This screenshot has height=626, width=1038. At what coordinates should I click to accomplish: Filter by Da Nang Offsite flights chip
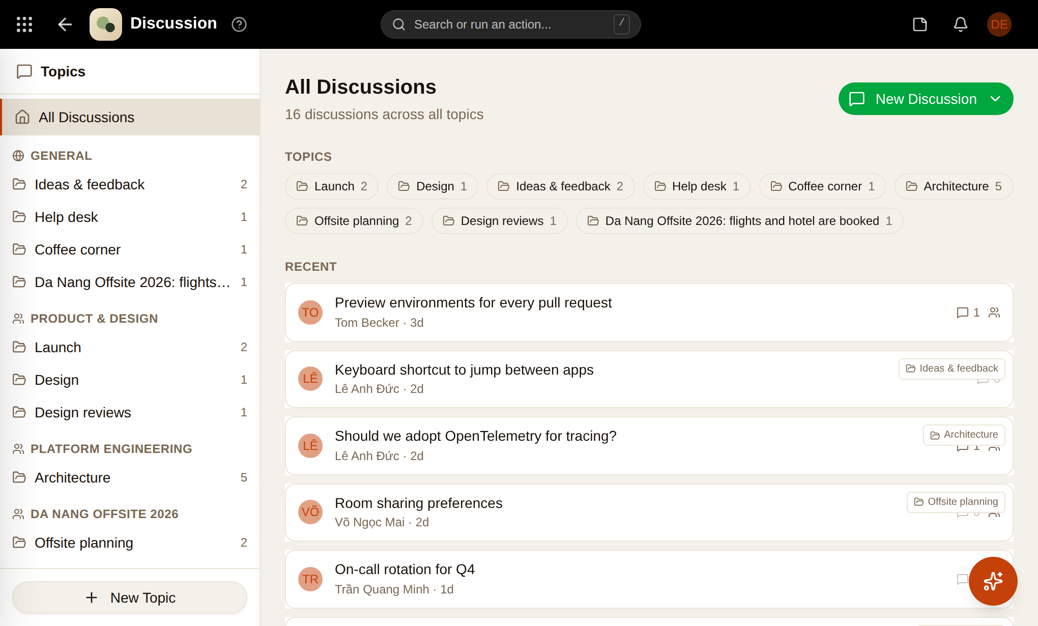(740, 221)
